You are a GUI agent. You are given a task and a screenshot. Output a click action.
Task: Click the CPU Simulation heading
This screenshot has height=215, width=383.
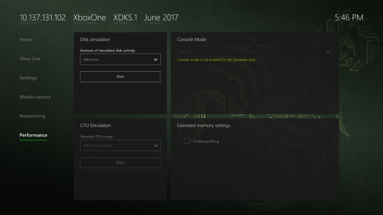point(95,125)
